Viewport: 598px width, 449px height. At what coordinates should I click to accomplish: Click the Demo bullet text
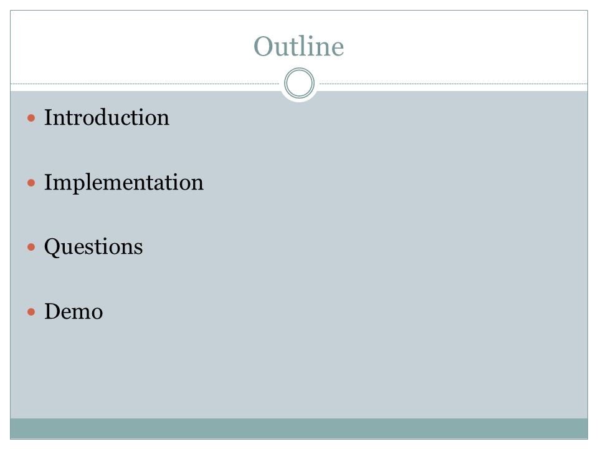tap(74, 312)
